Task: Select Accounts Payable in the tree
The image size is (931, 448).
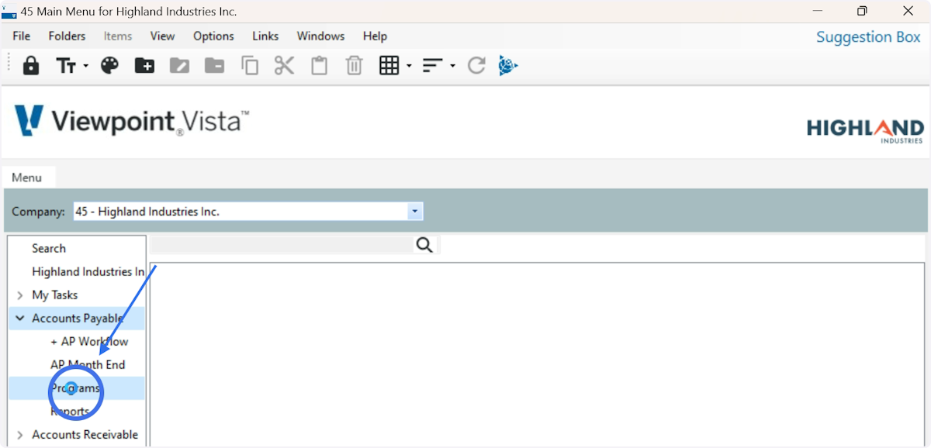Action: (78, 319)
